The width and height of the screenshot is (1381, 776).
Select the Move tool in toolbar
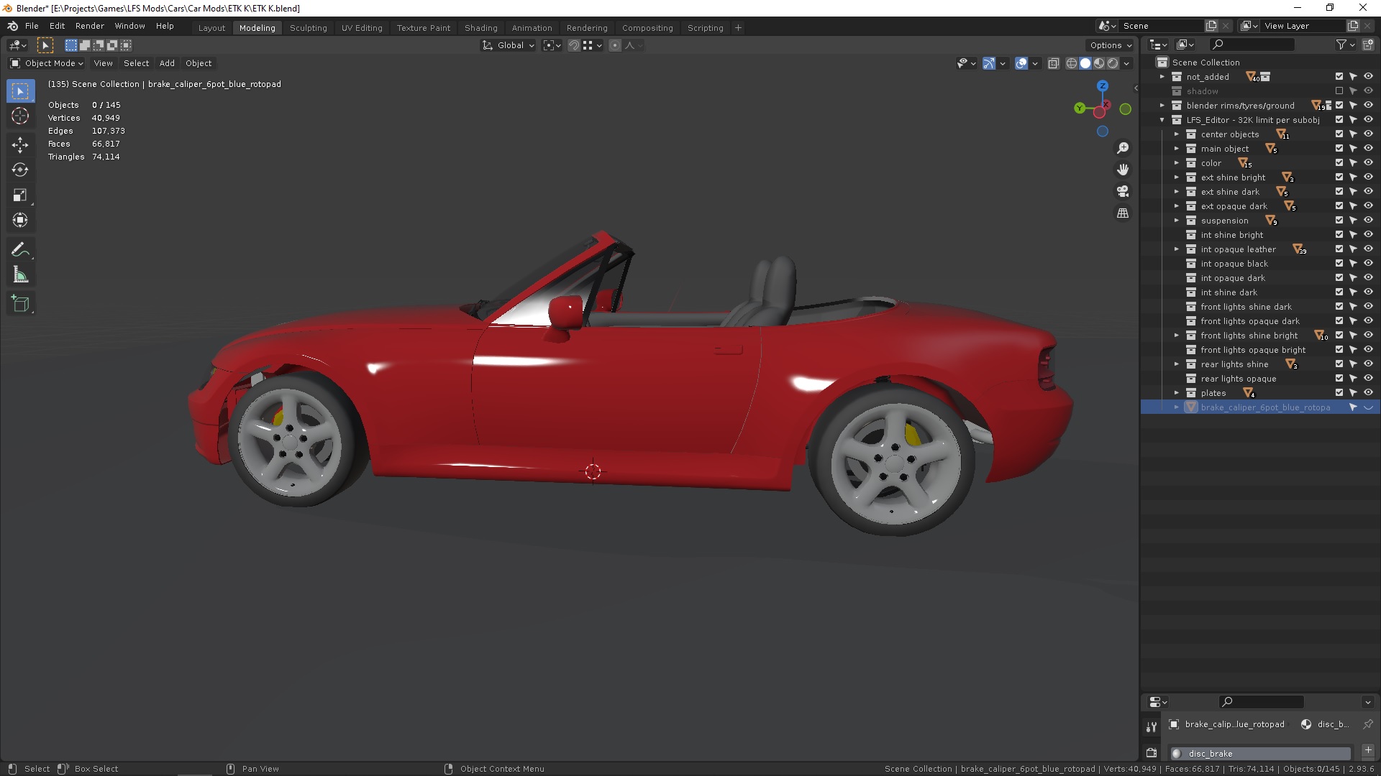pyautogui.click(x=20, y=144)
